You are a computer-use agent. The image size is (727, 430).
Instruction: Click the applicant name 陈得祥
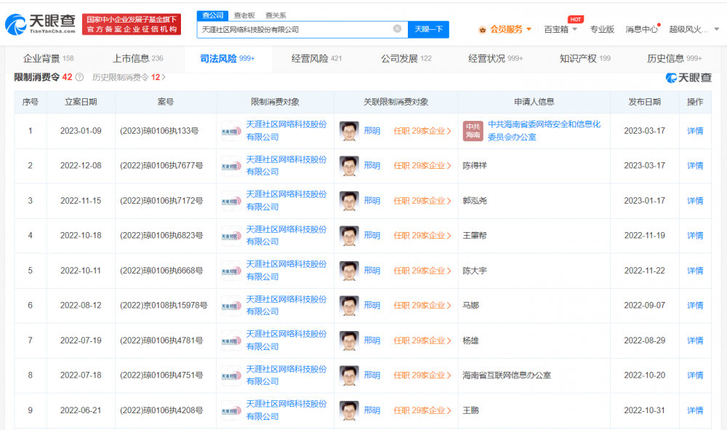click(x=475, y=166)
